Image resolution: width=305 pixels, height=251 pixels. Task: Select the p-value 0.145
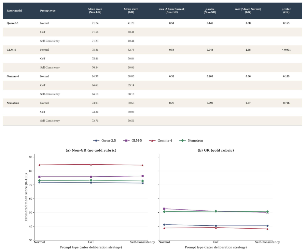(210, 23)
